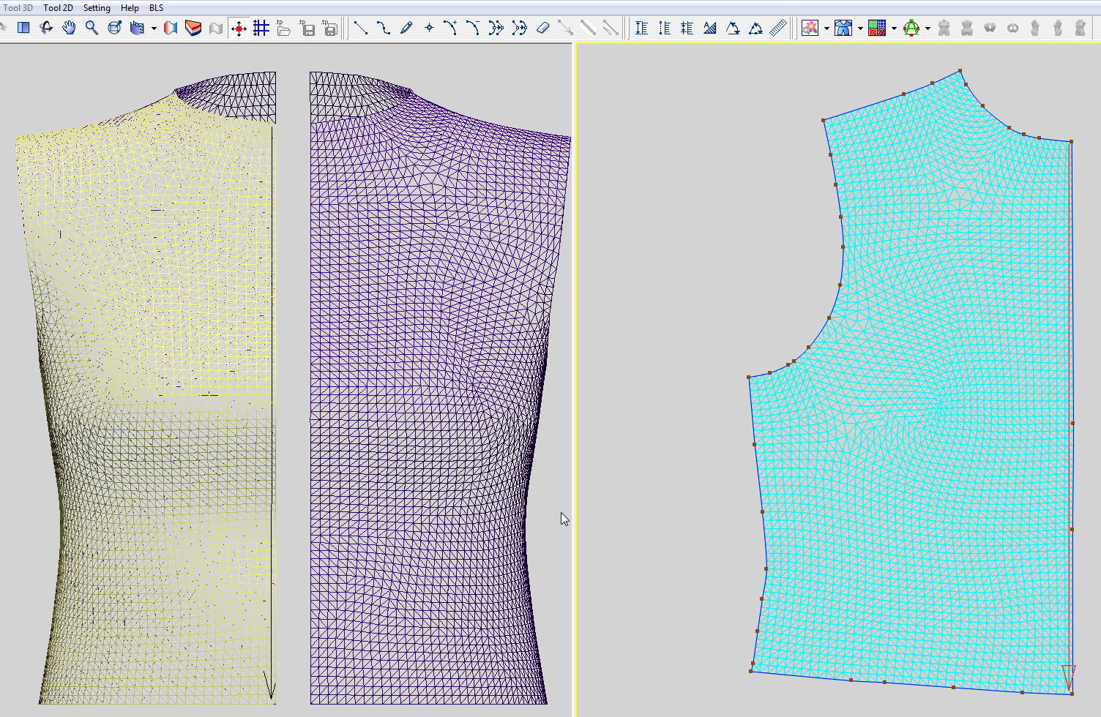Pick the eraser tool
Screen dimensions: 1101x717
[542, 28]
